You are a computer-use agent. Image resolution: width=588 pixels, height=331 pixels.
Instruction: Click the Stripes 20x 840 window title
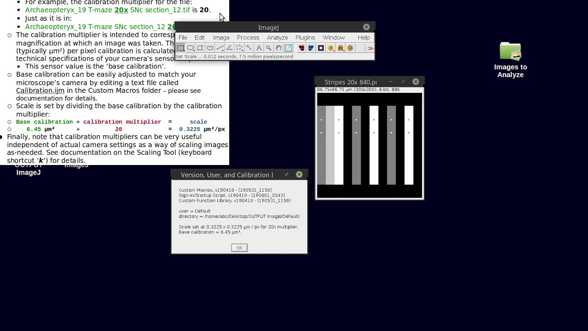[x=351, y=82]
